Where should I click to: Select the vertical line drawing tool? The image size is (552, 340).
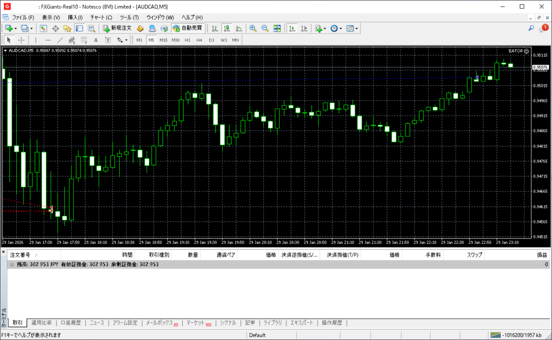[x=36, y=40]
